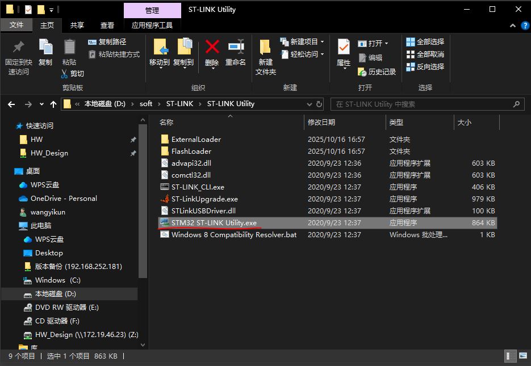Click the navigation pane scrollbar
The image size is (531, 366).
[143, 201]
